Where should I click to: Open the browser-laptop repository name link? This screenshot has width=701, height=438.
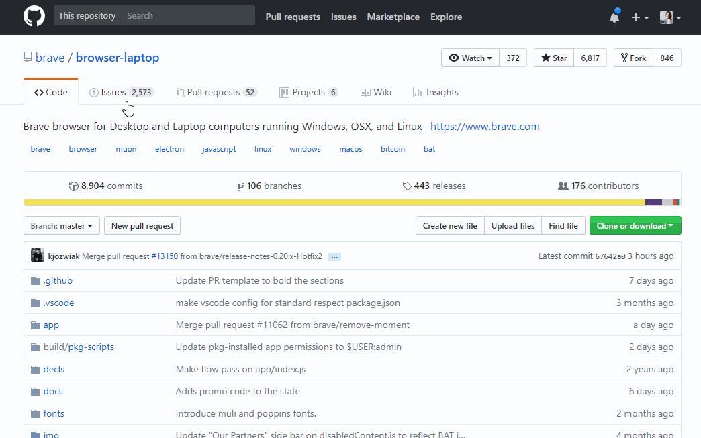click(117, 58)
